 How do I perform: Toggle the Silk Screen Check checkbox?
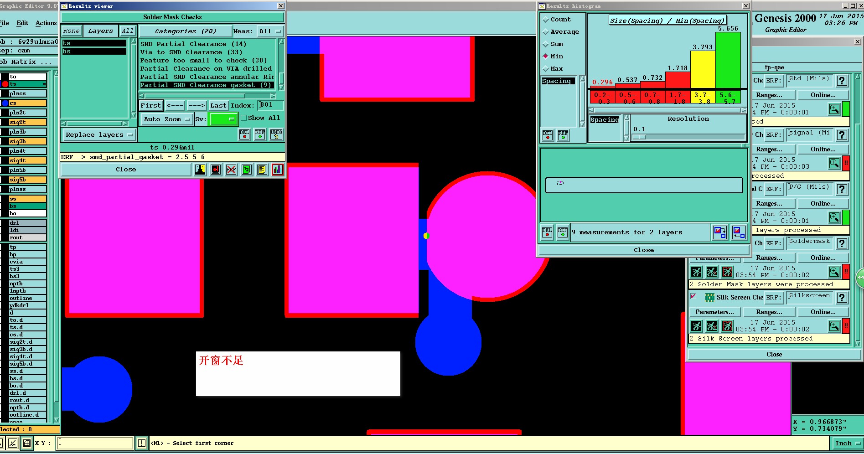(693, 296)
